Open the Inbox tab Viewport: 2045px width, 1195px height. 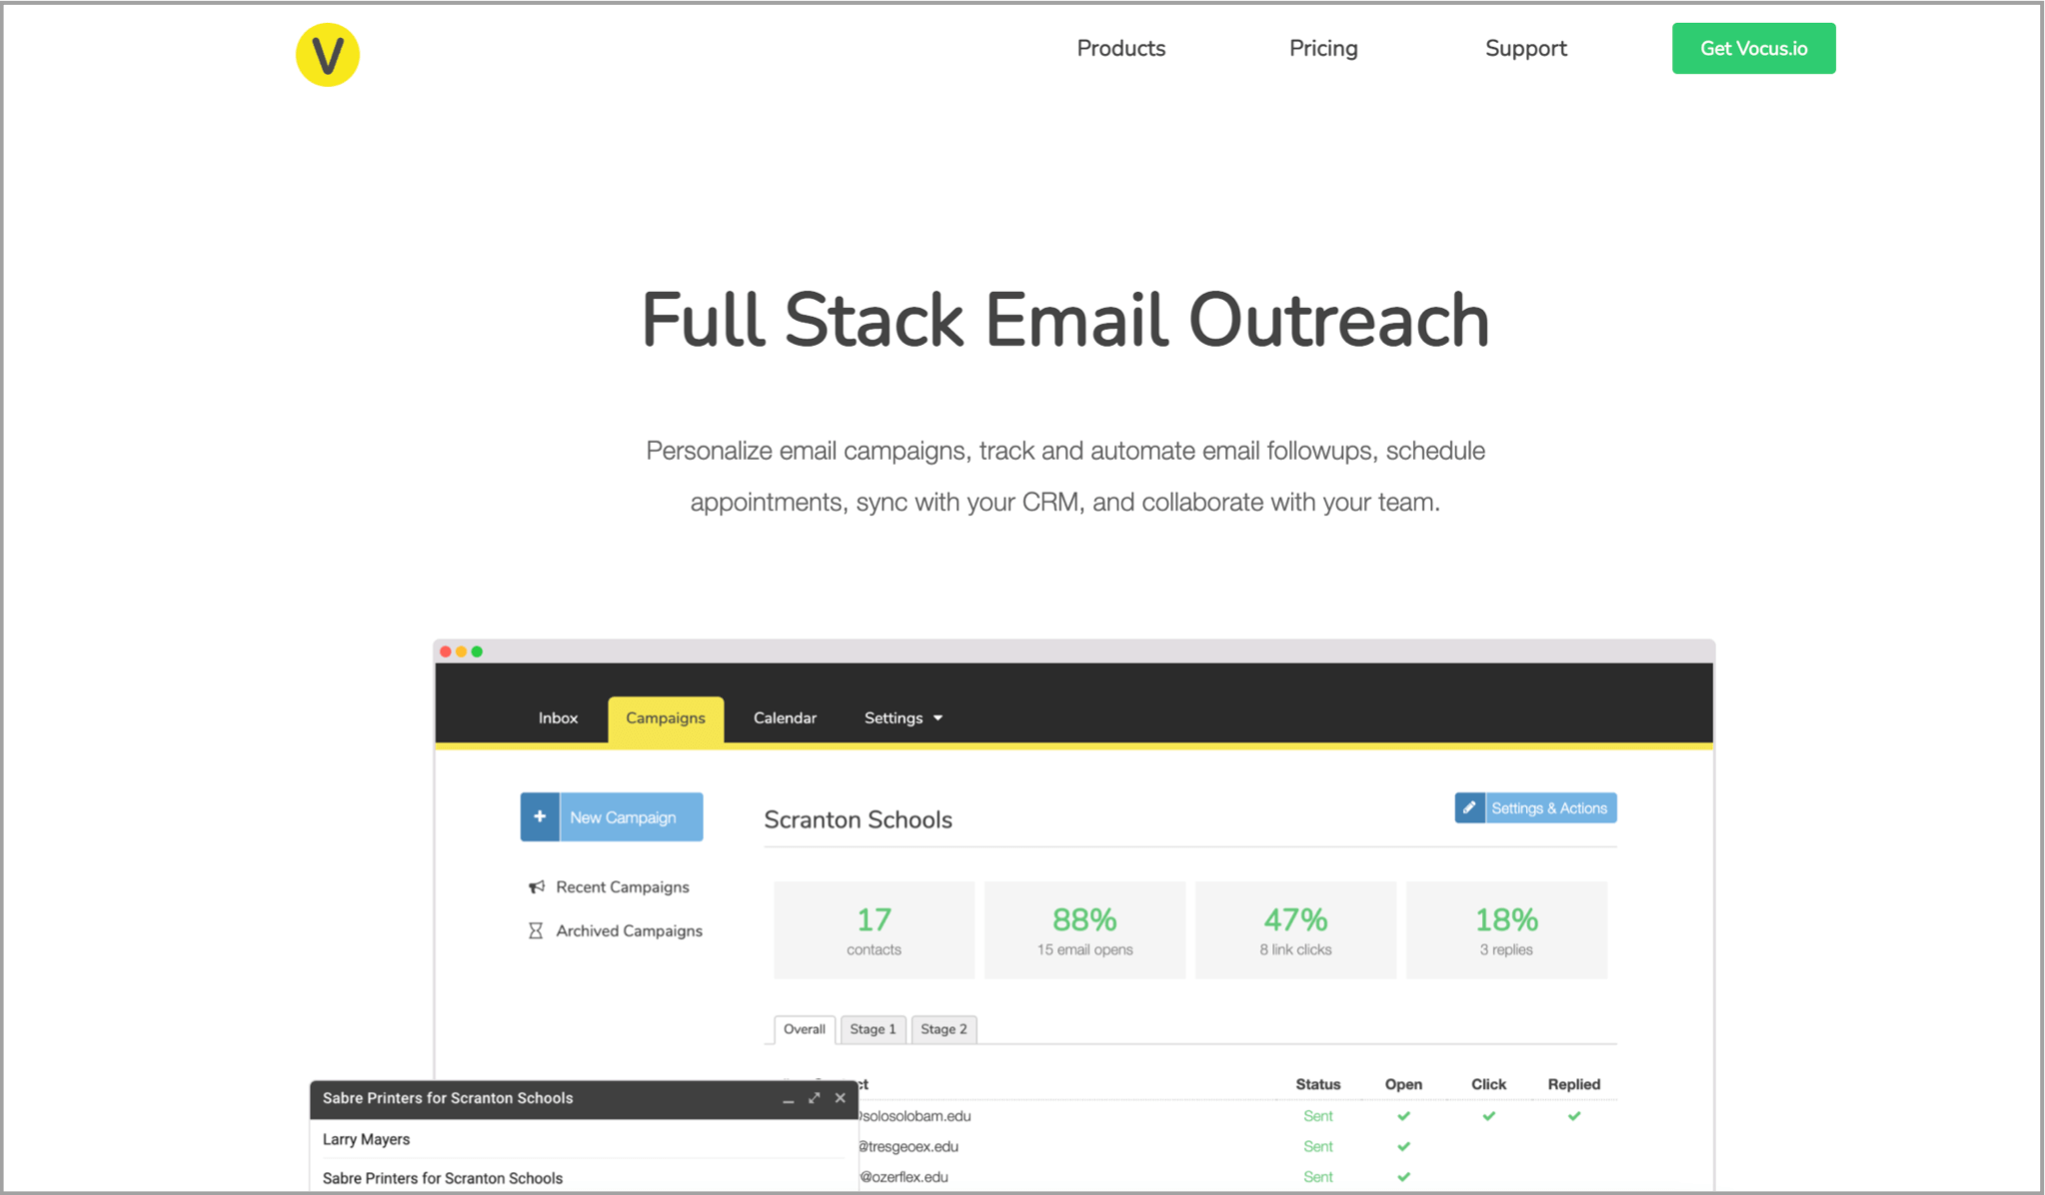click(558, 718)
